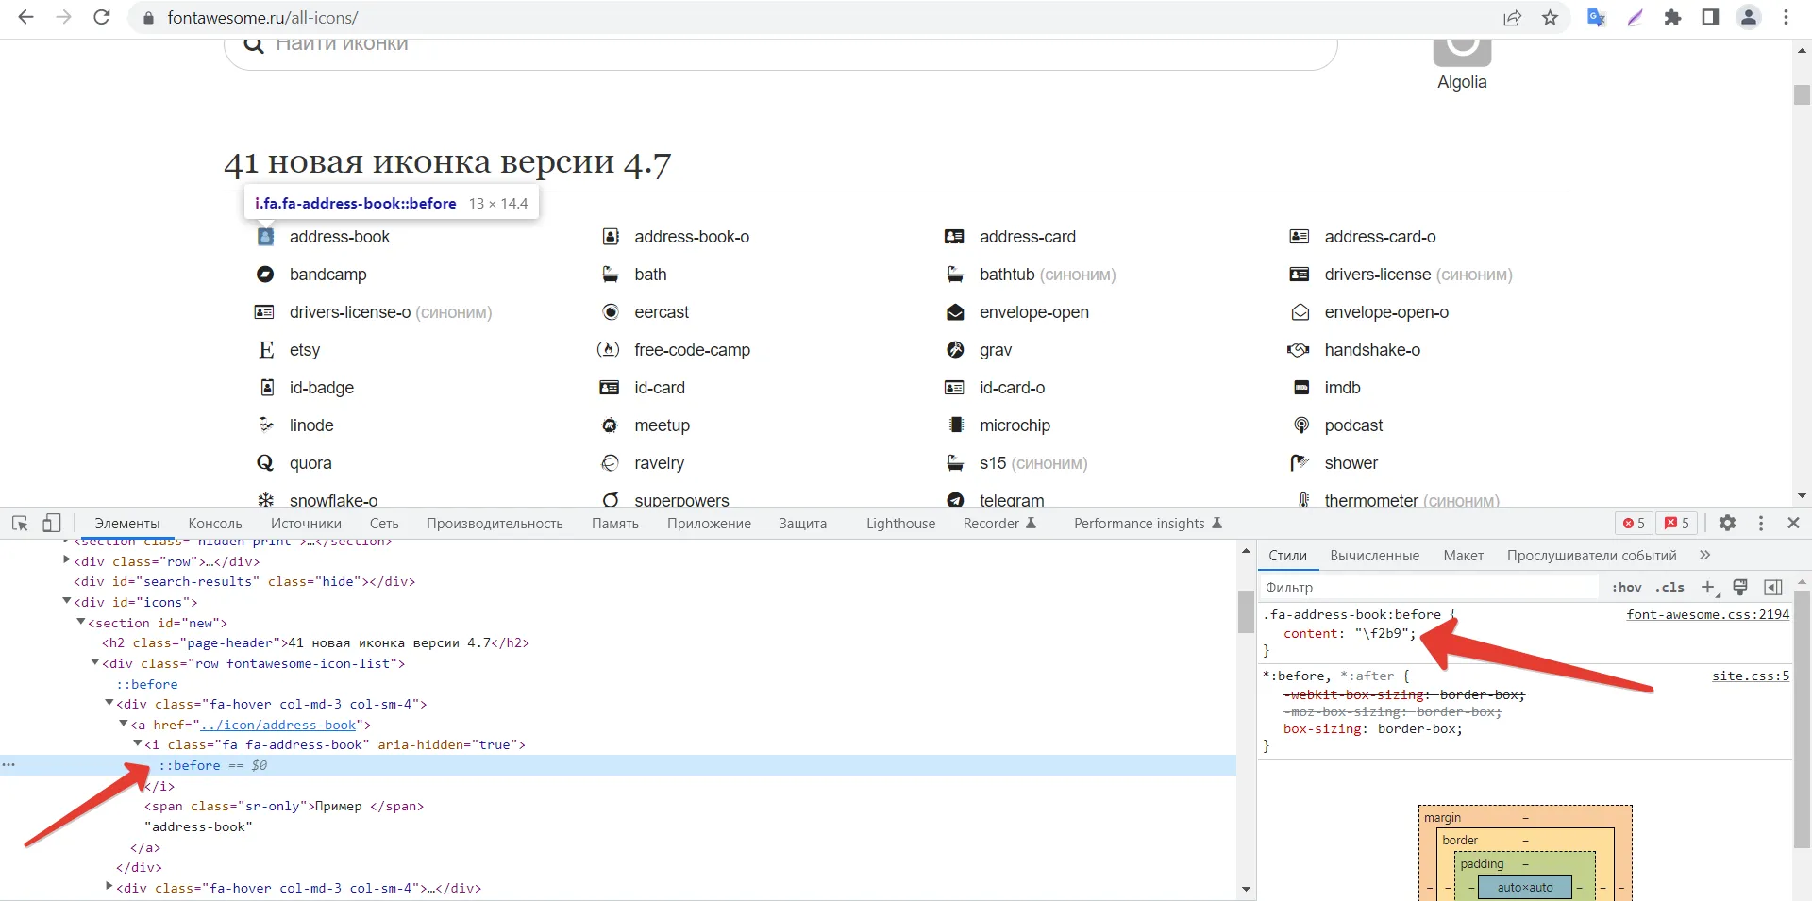Open the Google Translate extension icon

point(1597,17)
